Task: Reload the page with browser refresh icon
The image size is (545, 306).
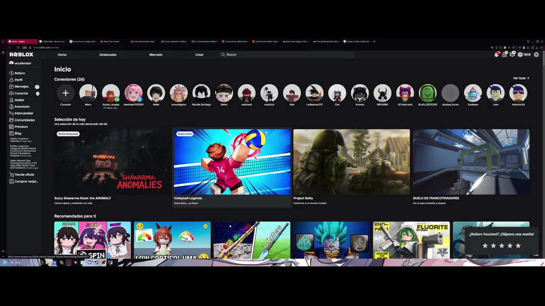Action: pyautogui.click(x=18, y=48)
